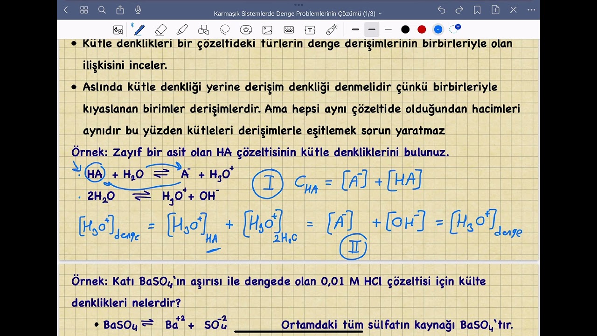Tap the '2H₂O ⇌ H₃O⁺ + OH⁻' equation
The width and height of the screenshot is (597, 336).
tap(153, 196)
